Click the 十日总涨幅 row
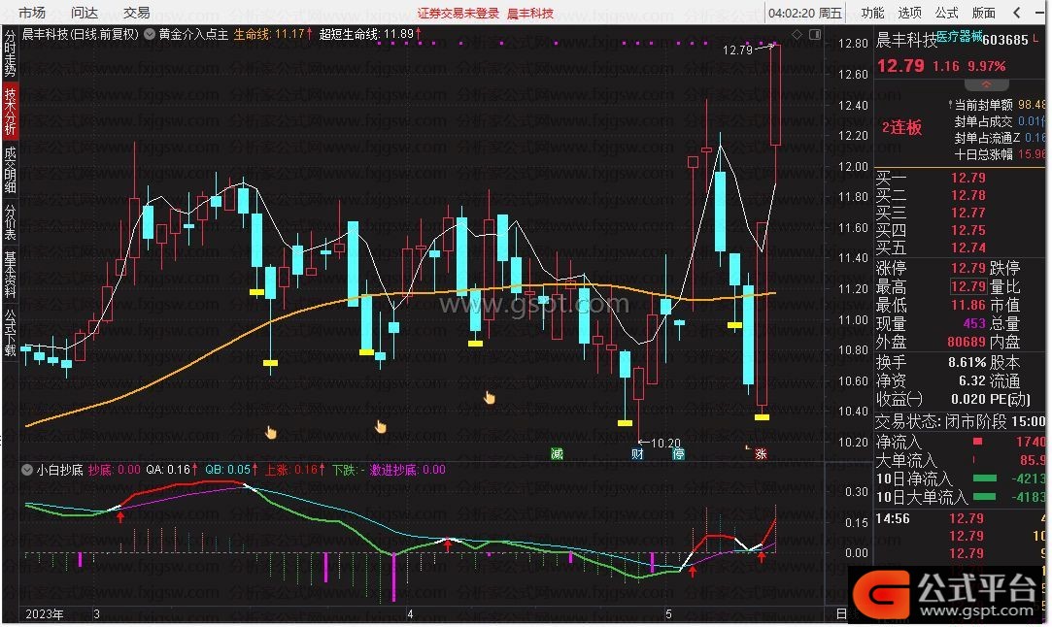Screen dimensions: 1052x627 click(x=1000, y=155)
